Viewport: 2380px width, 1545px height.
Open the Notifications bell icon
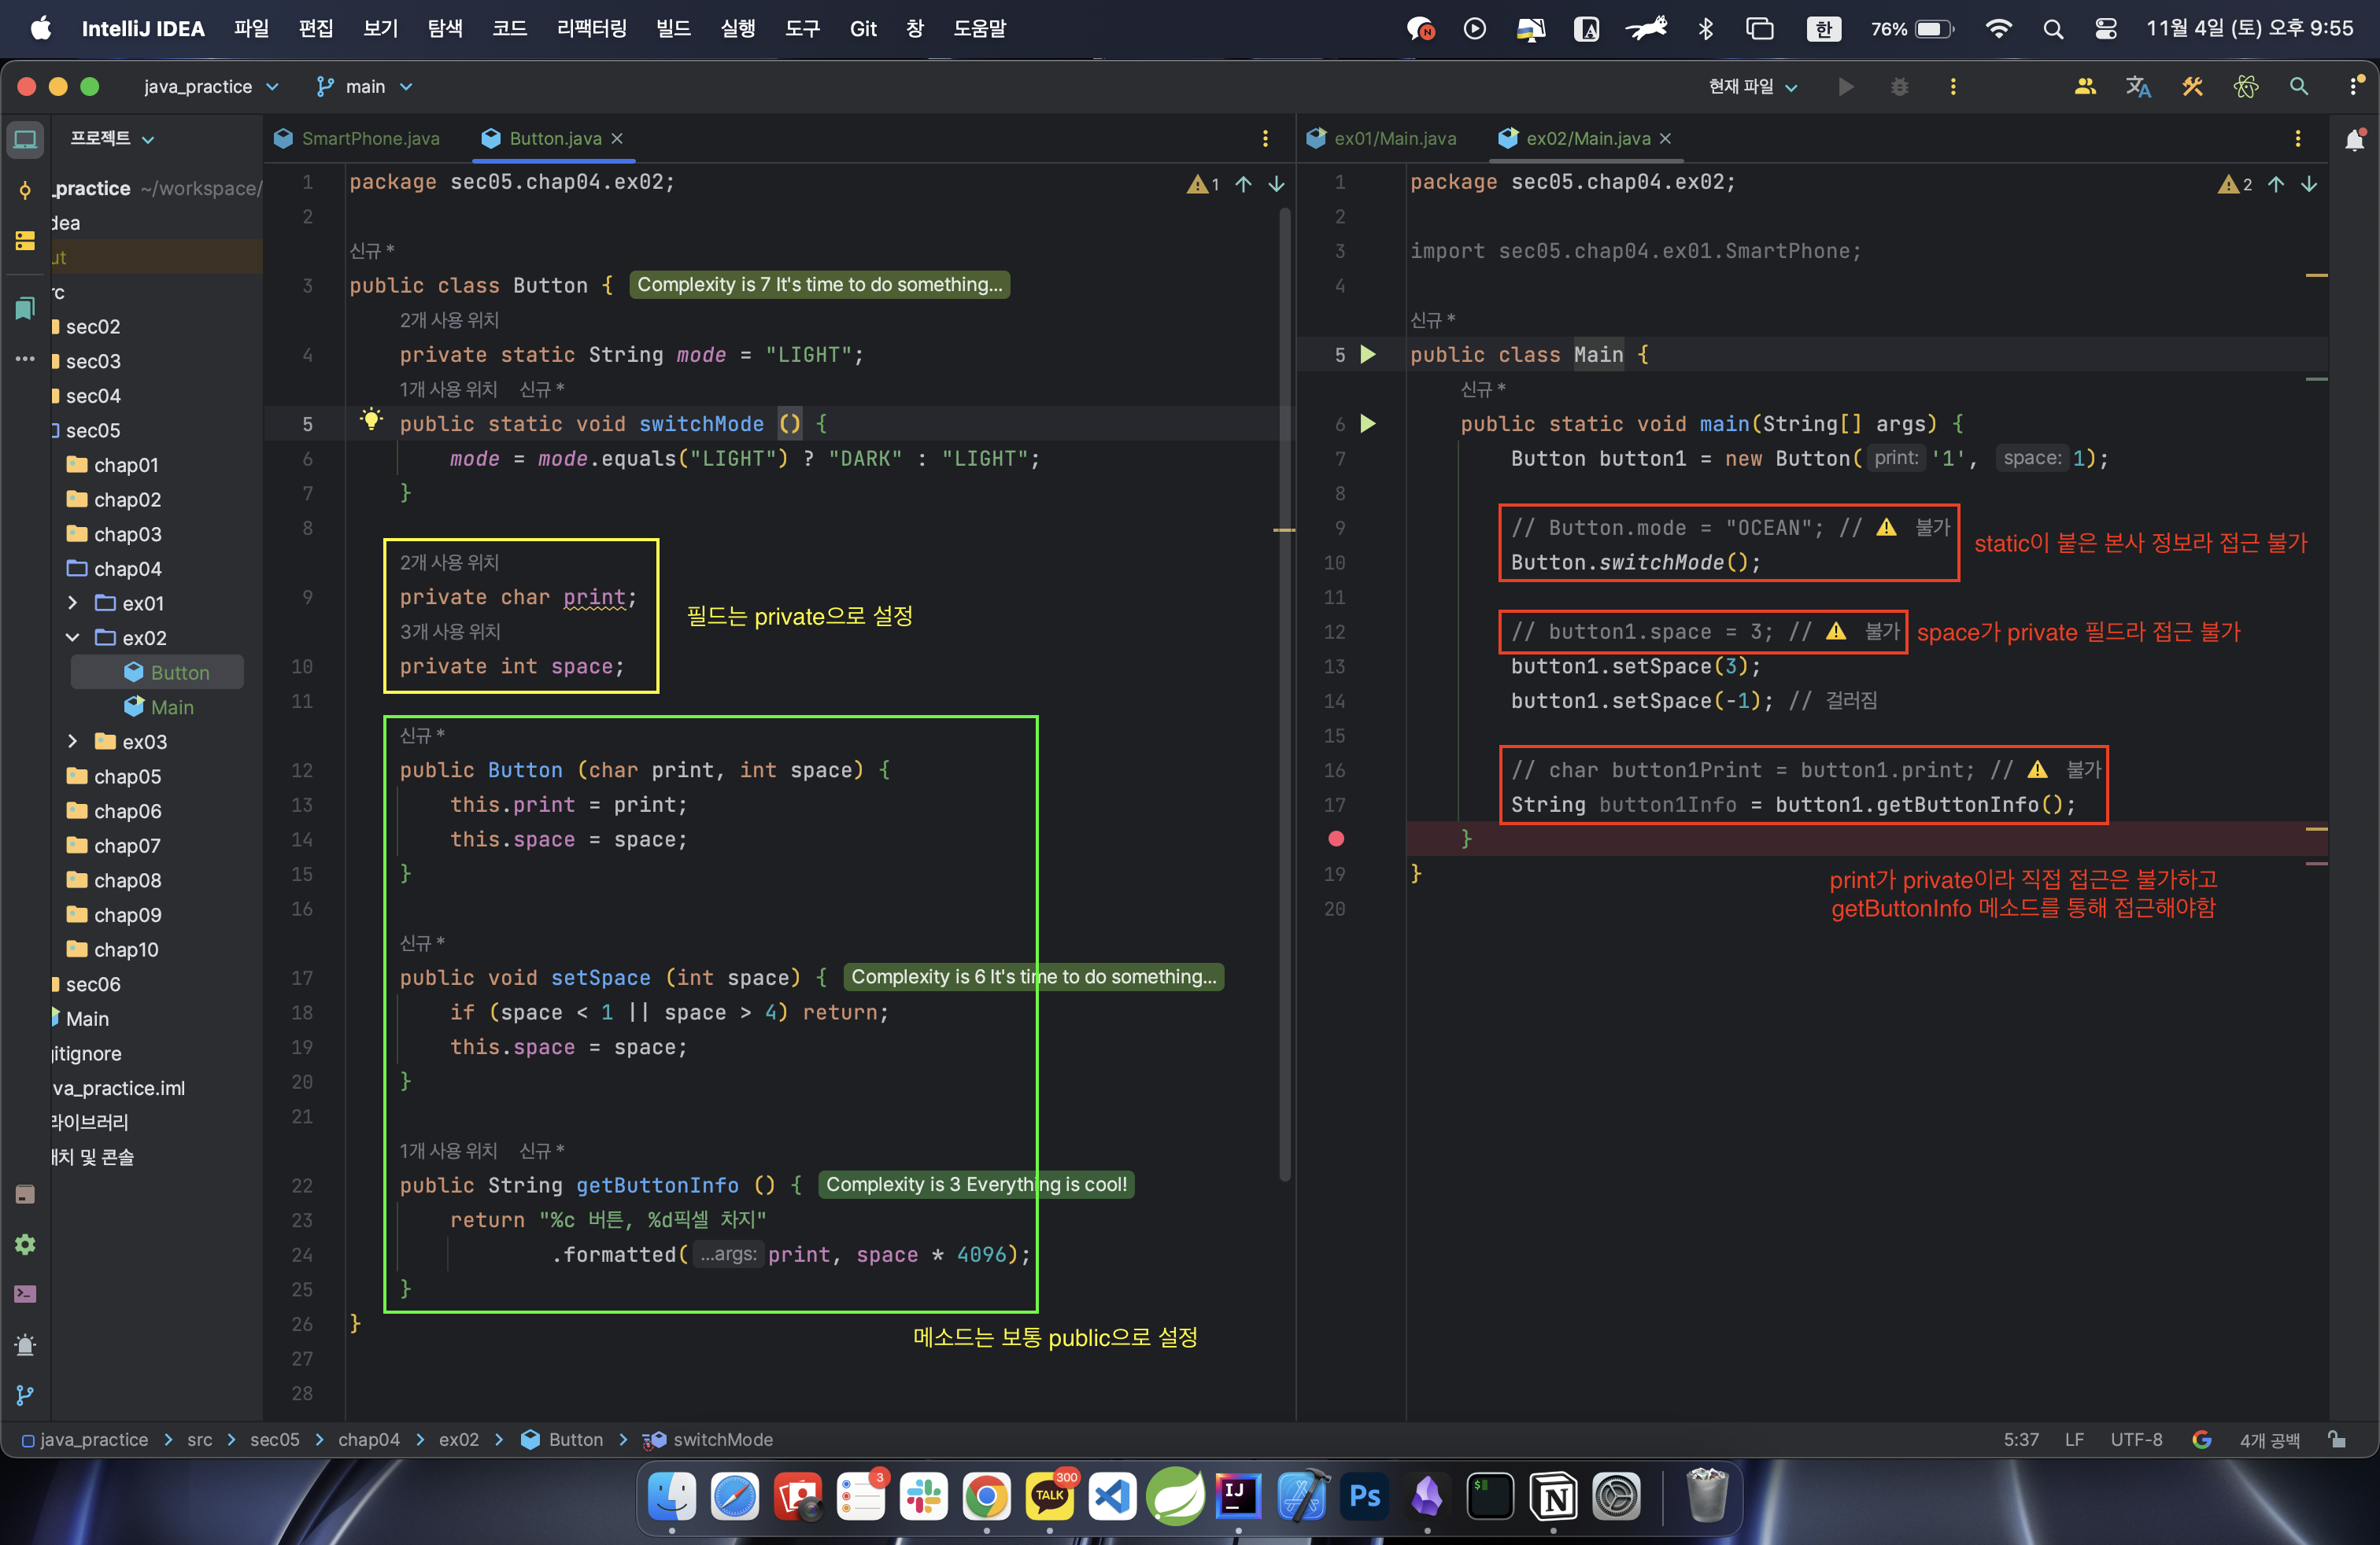2354,140
